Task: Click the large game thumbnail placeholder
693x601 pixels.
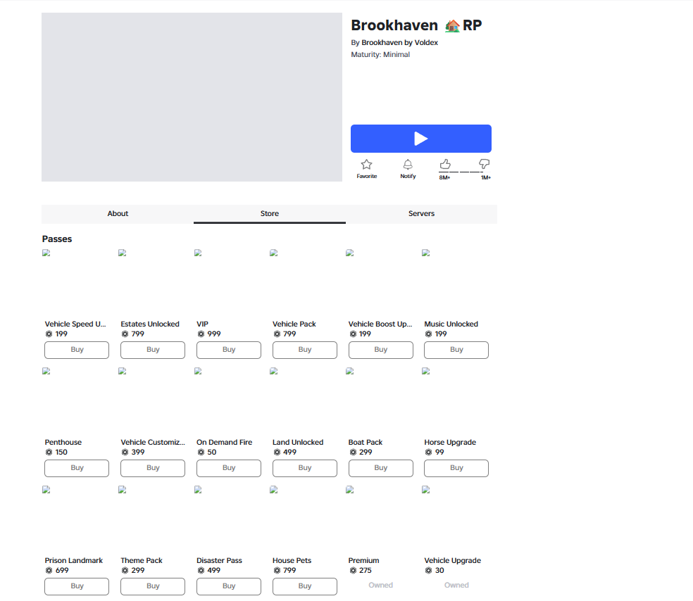Action: (x=192, y=97)
